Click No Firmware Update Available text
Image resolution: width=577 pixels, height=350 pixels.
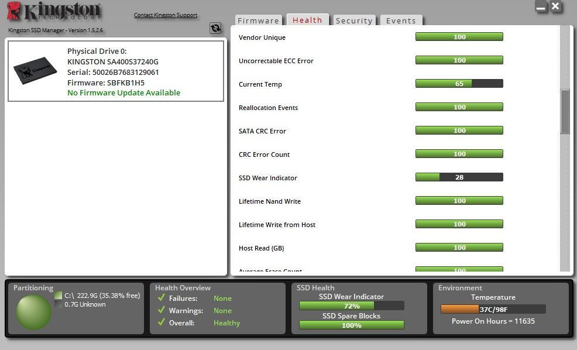point(123,92)
